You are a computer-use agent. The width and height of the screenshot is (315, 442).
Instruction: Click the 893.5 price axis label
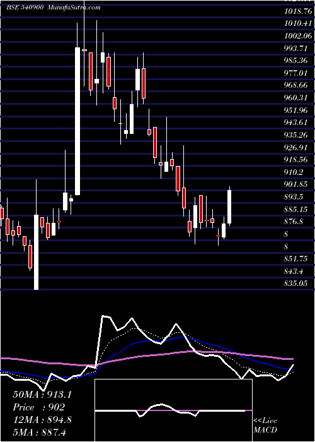[x=294, y=197]
